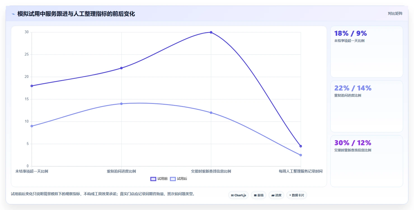
Task: Click the footnote text about 试用前后变化
Action: (x=103, y=194)
